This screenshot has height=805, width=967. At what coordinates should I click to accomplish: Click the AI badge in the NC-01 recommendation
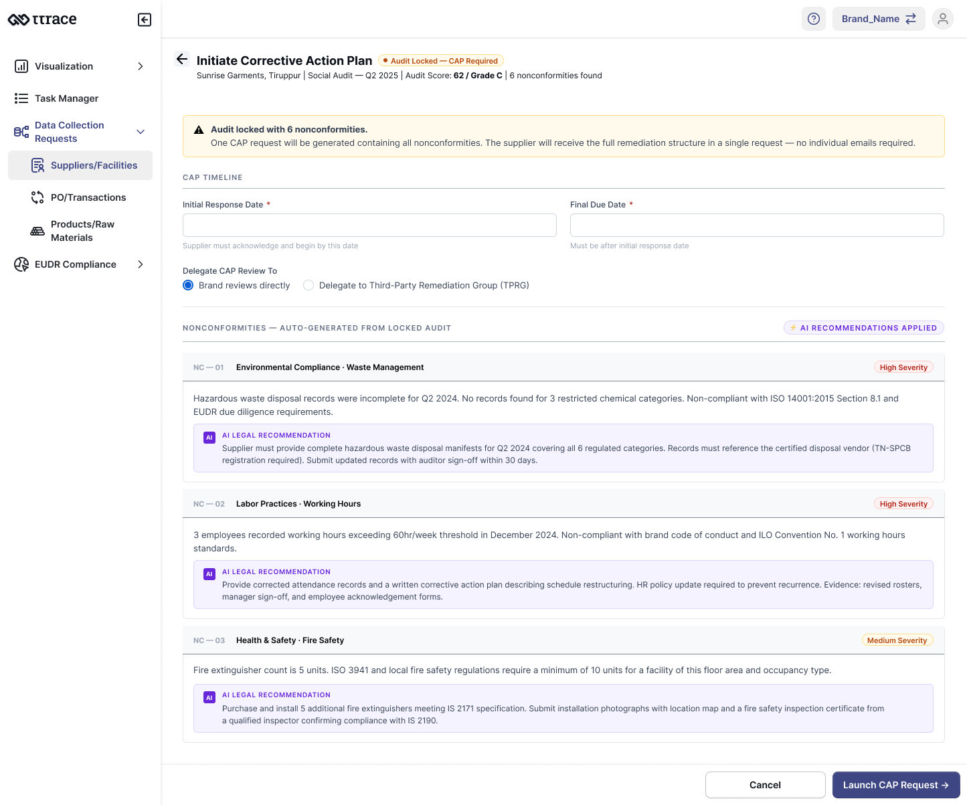pos(209,438)
